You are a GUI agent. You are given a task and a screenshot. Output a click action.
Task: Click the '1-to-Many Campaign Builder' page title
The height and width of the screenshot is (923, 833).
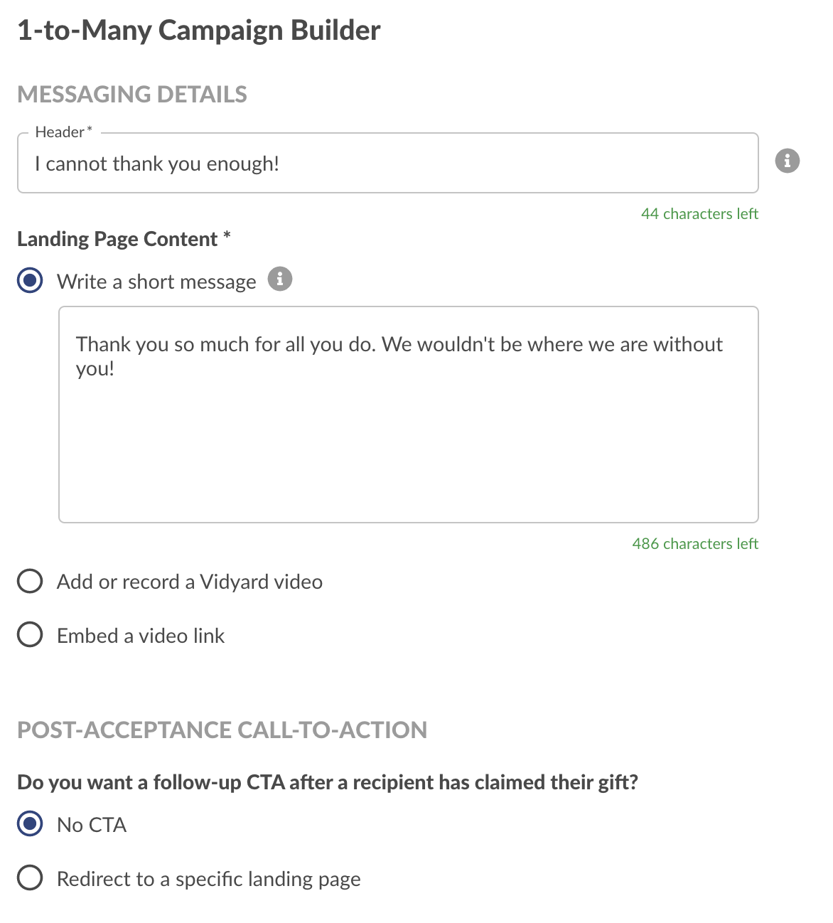199,31
